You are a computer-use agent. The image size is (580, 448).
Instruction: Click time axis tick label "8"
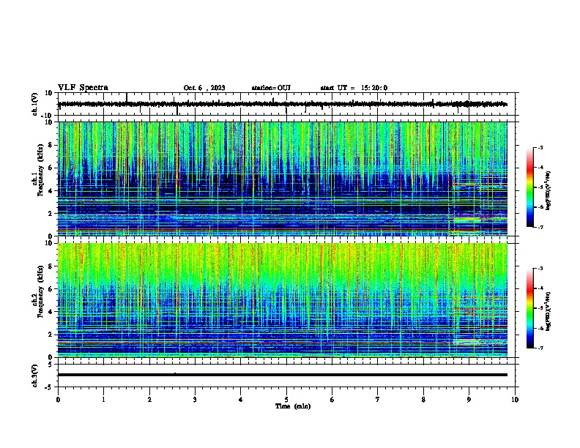(x=423, y=400)
